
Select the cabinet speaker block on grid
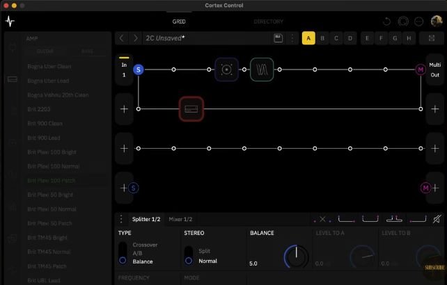click(x=227, y=70)
